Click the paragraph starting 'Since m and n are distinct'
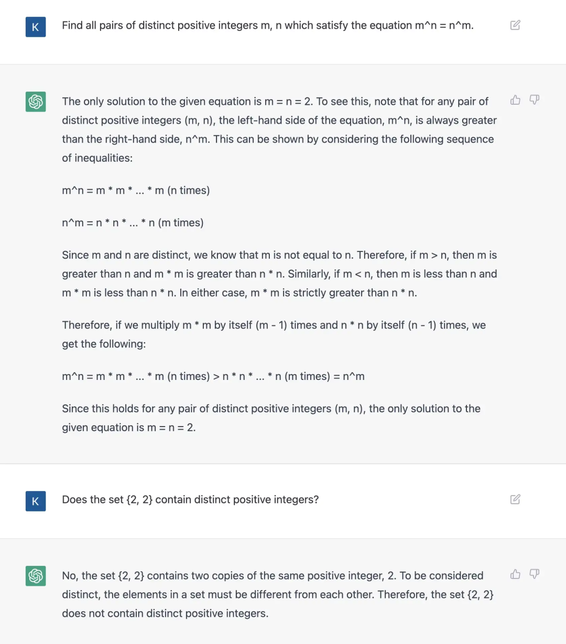The width and height of the screenshot is (566, 644). tap(279, 274)
